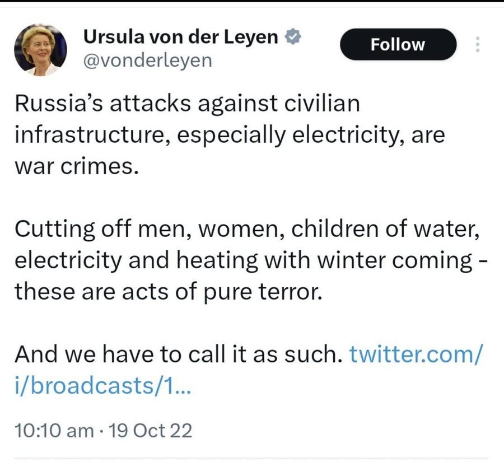Open the three-dot more options menu
The height and width of the screenshot is (462, 504).
478,45
